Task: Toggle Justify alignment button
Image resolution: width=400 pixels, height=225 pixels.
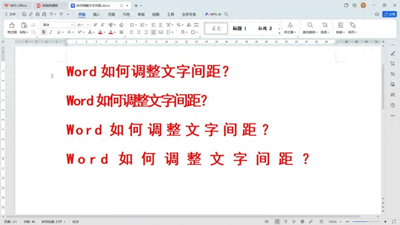Action: pyautogui.click(x=153, y=32)
